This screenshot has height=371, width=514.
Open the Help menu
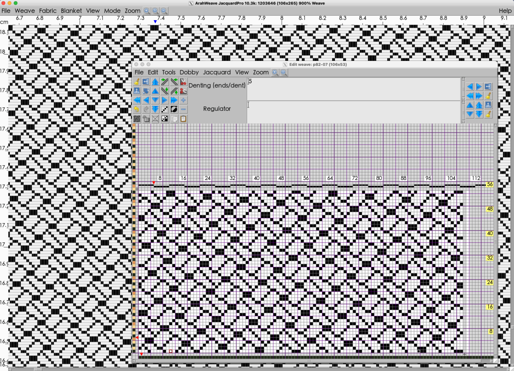click(x=505, y=11)
